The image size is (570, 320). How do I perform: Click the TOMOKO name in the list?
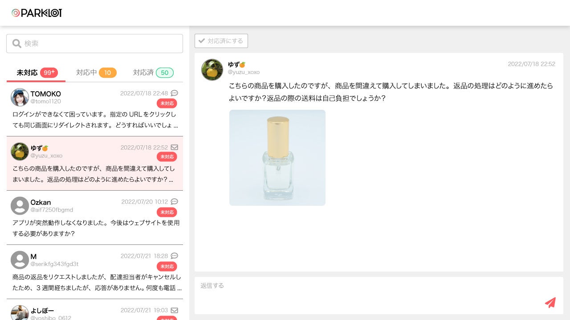(46, 94)
